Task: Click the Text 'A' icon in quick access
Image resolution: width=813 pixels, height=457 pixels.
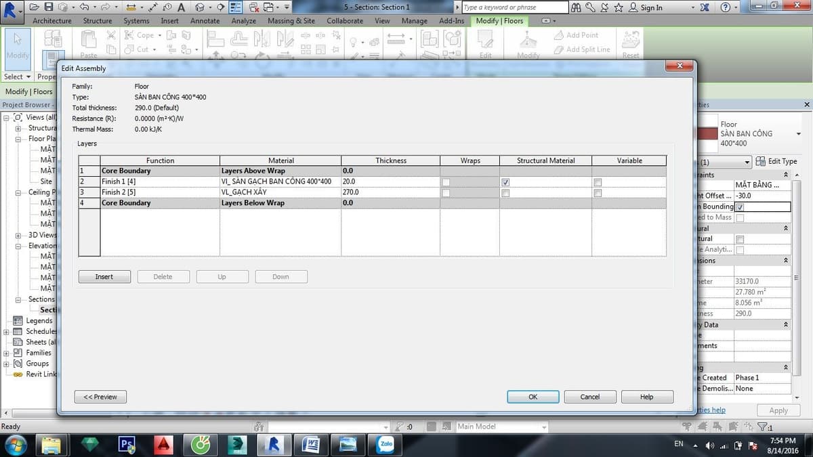Action: 182,7
